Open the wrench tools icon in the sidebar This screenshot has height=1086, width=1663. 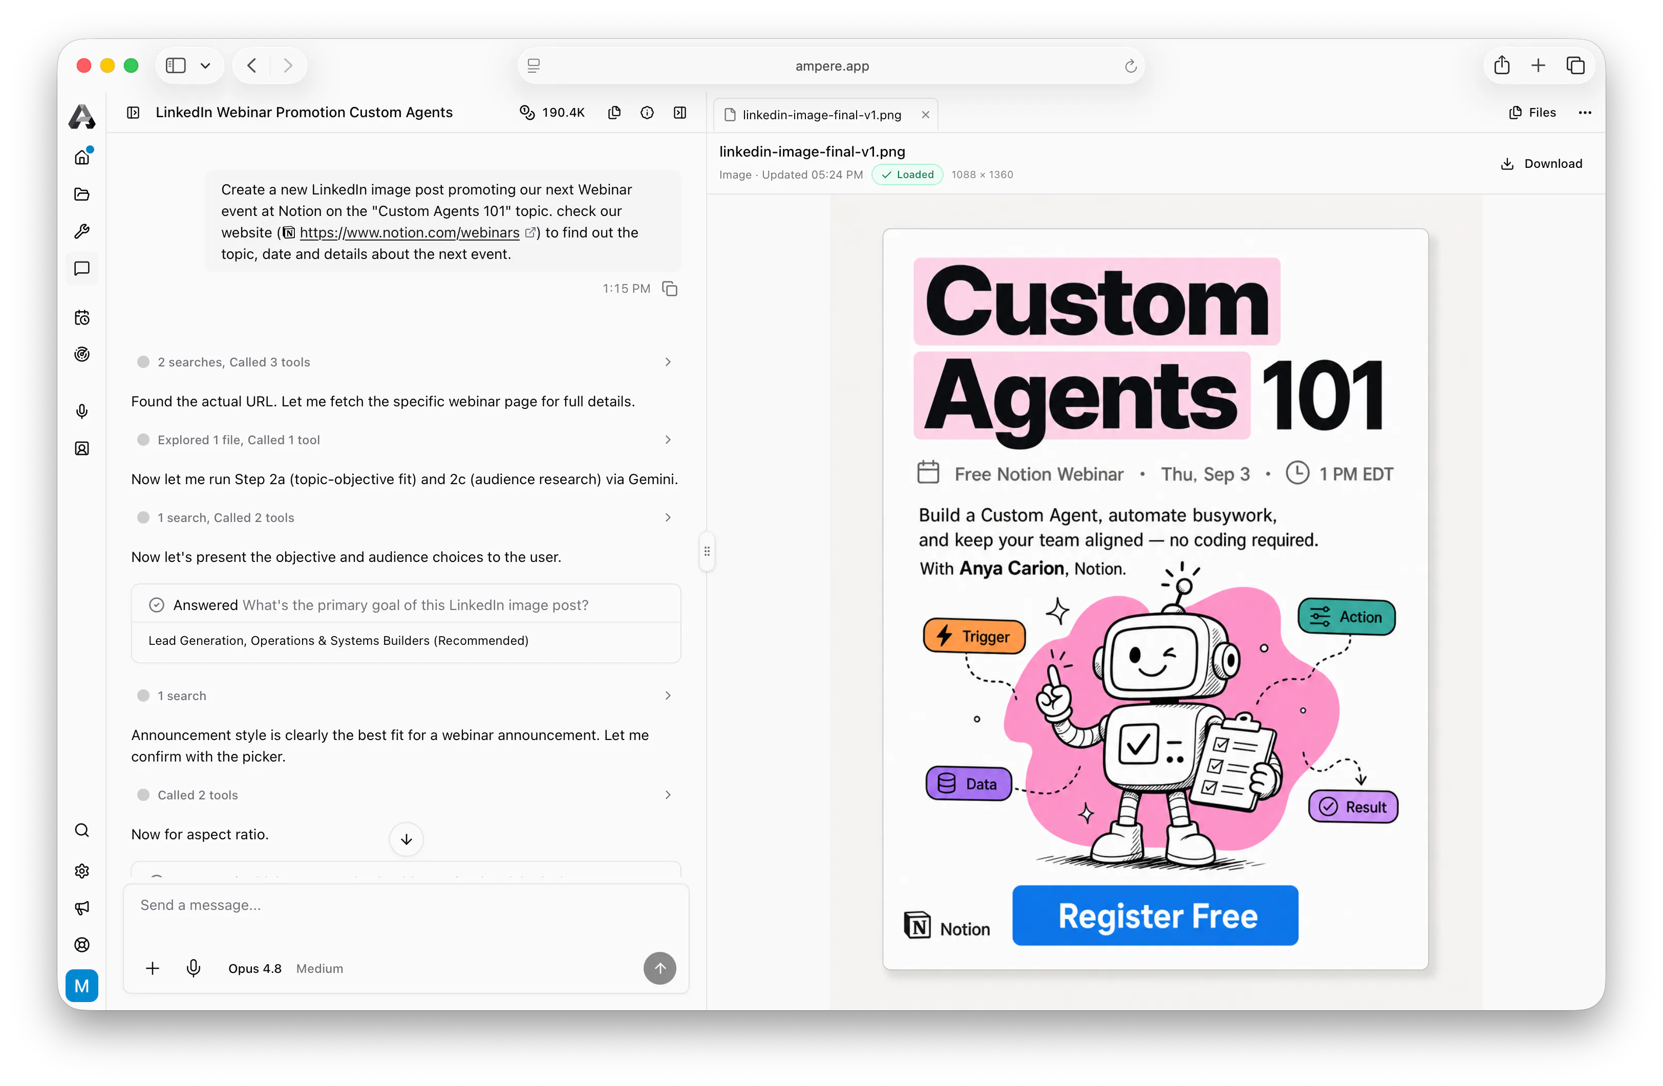(x=82, y=231)
